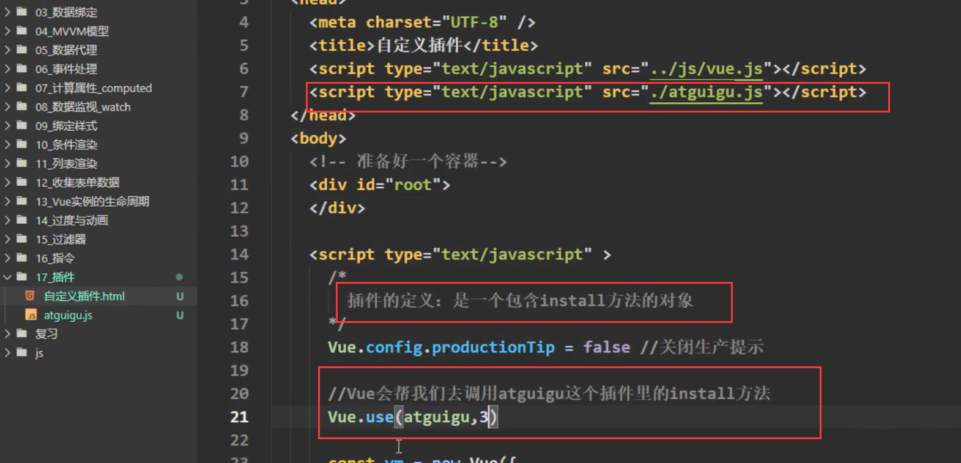This screenshot has height=463, width=961.
Task: Click the untracked U badge on atguigu.js
Action: (x=180, y=316)
